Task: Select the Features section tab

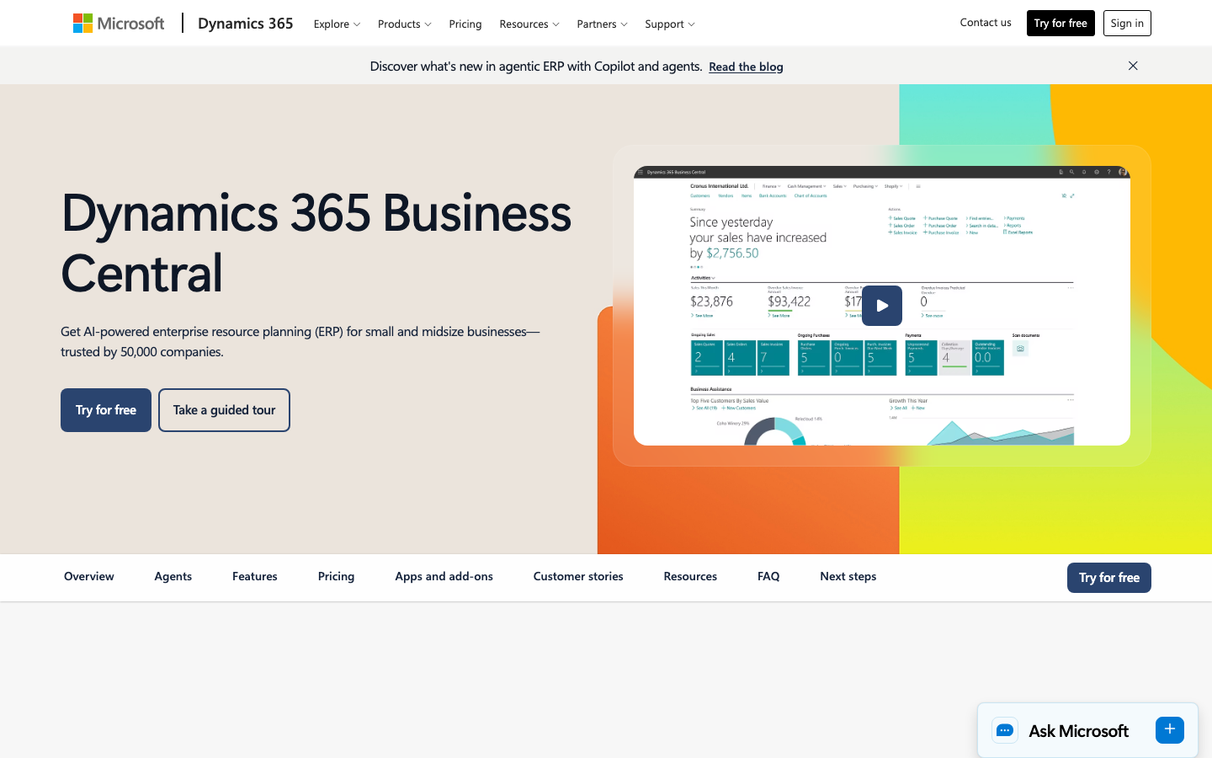Action: (255, 577)
